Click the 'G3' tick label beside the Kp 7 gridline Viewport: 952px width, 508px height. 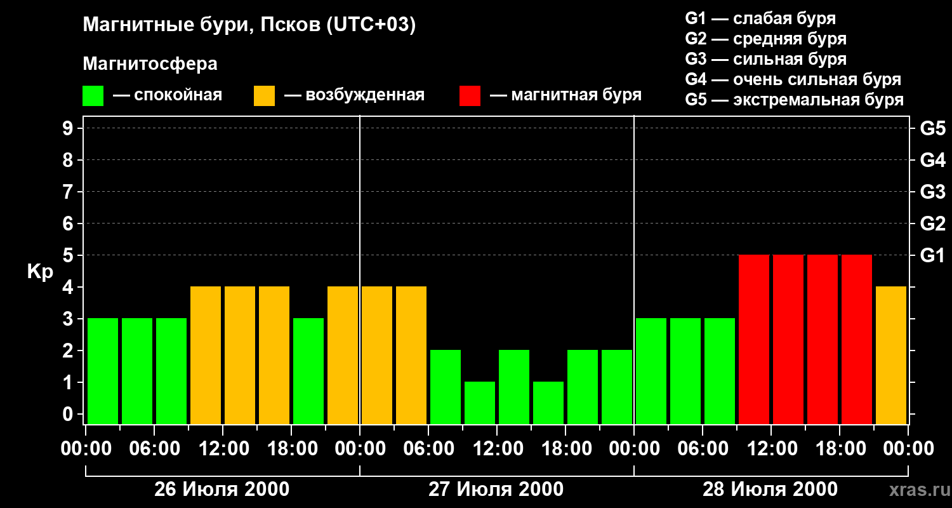(x=932, y=192)
